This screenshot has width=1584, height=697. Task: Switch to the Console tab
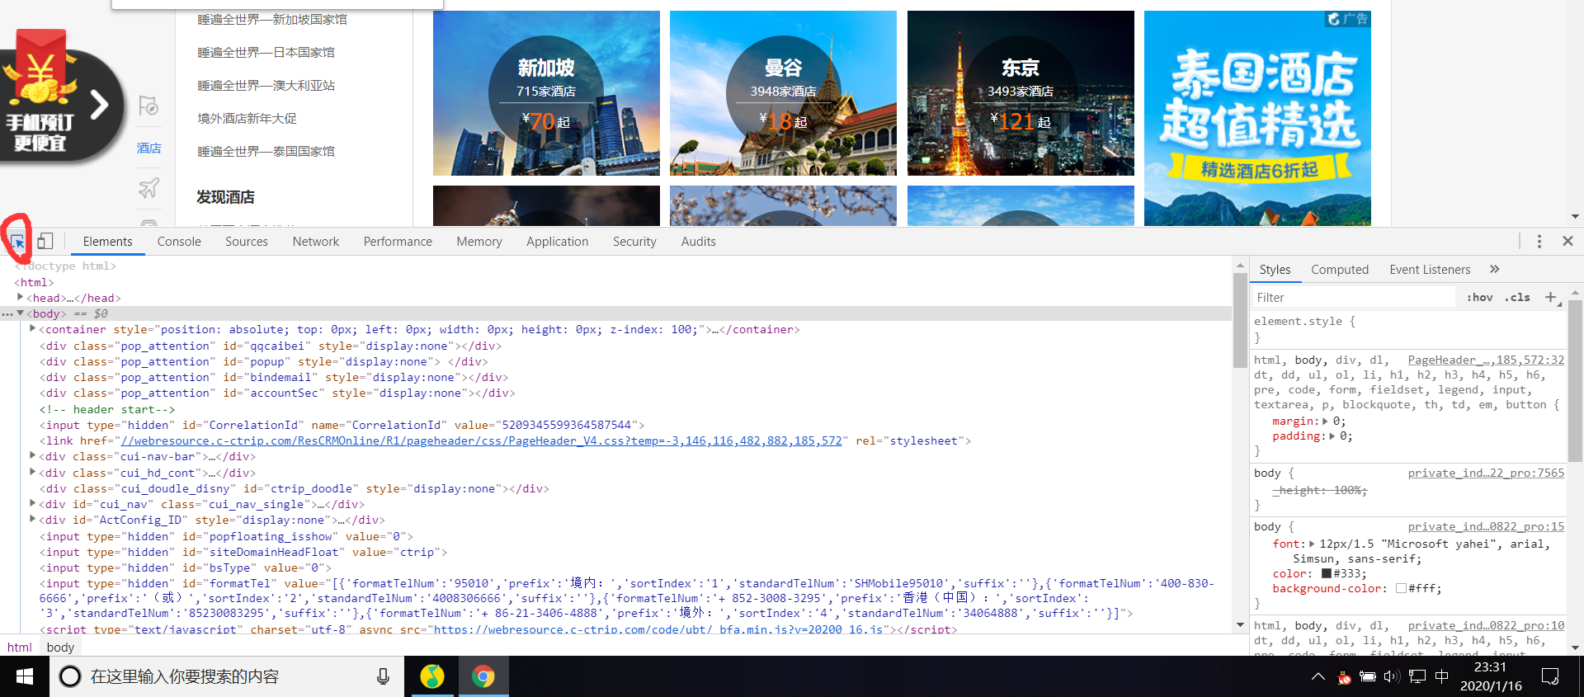coord(179,242)
